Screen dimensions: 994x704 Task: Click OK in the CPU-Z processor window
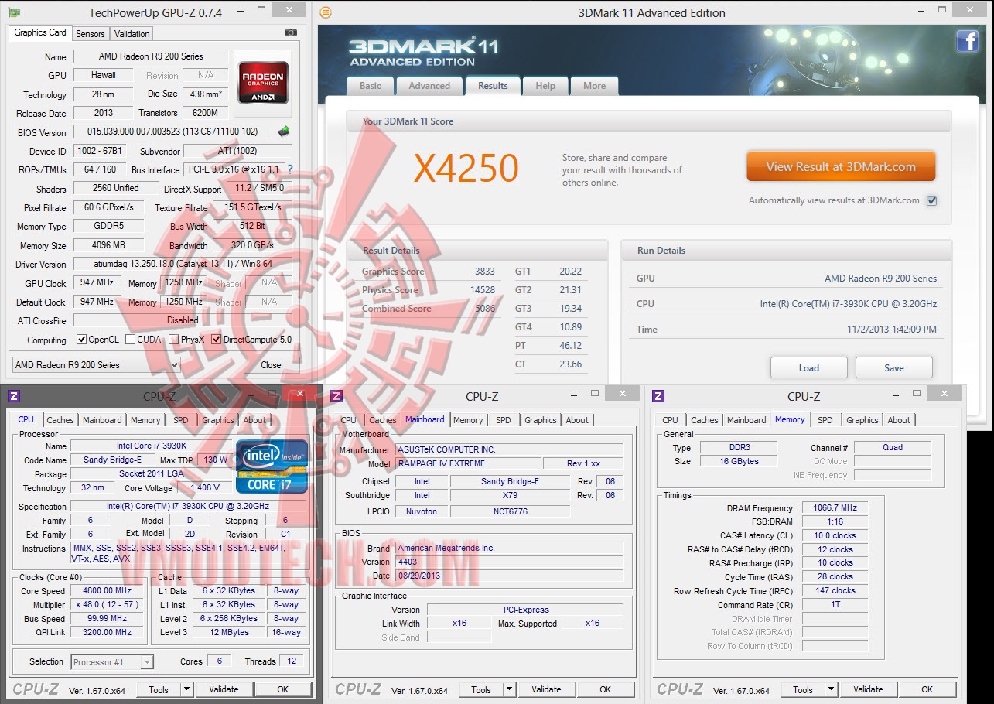[283, 689]
